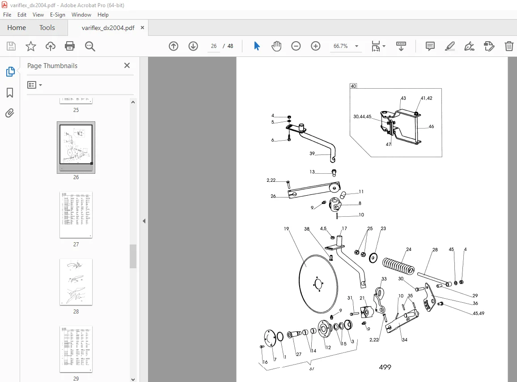Select the variflex_dx2004.pdf document tab
Screen dimensions: 517x382
108,28
